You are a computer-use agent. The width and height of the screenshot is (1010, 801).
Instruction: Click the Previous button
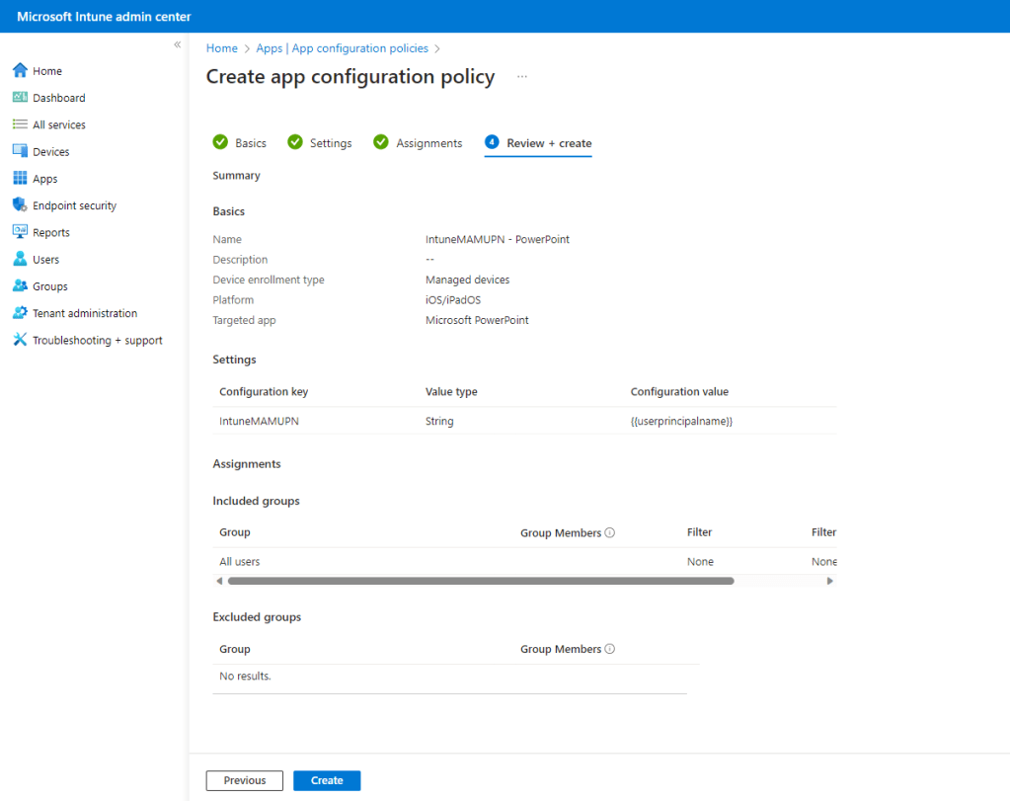click(x=244, y=780)
